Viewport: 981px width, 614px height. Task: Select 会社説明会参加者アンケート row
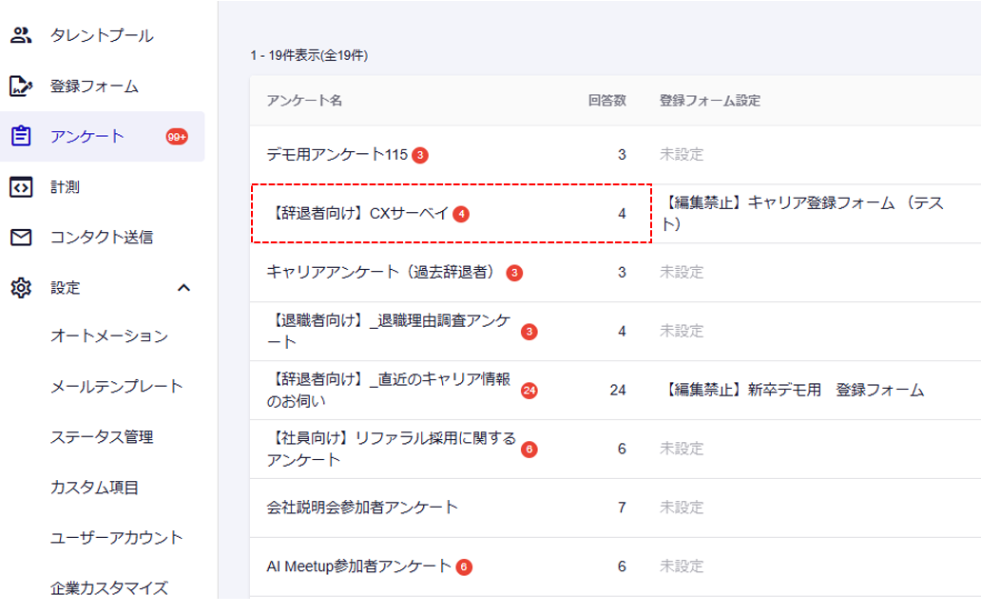coord(362,508)
